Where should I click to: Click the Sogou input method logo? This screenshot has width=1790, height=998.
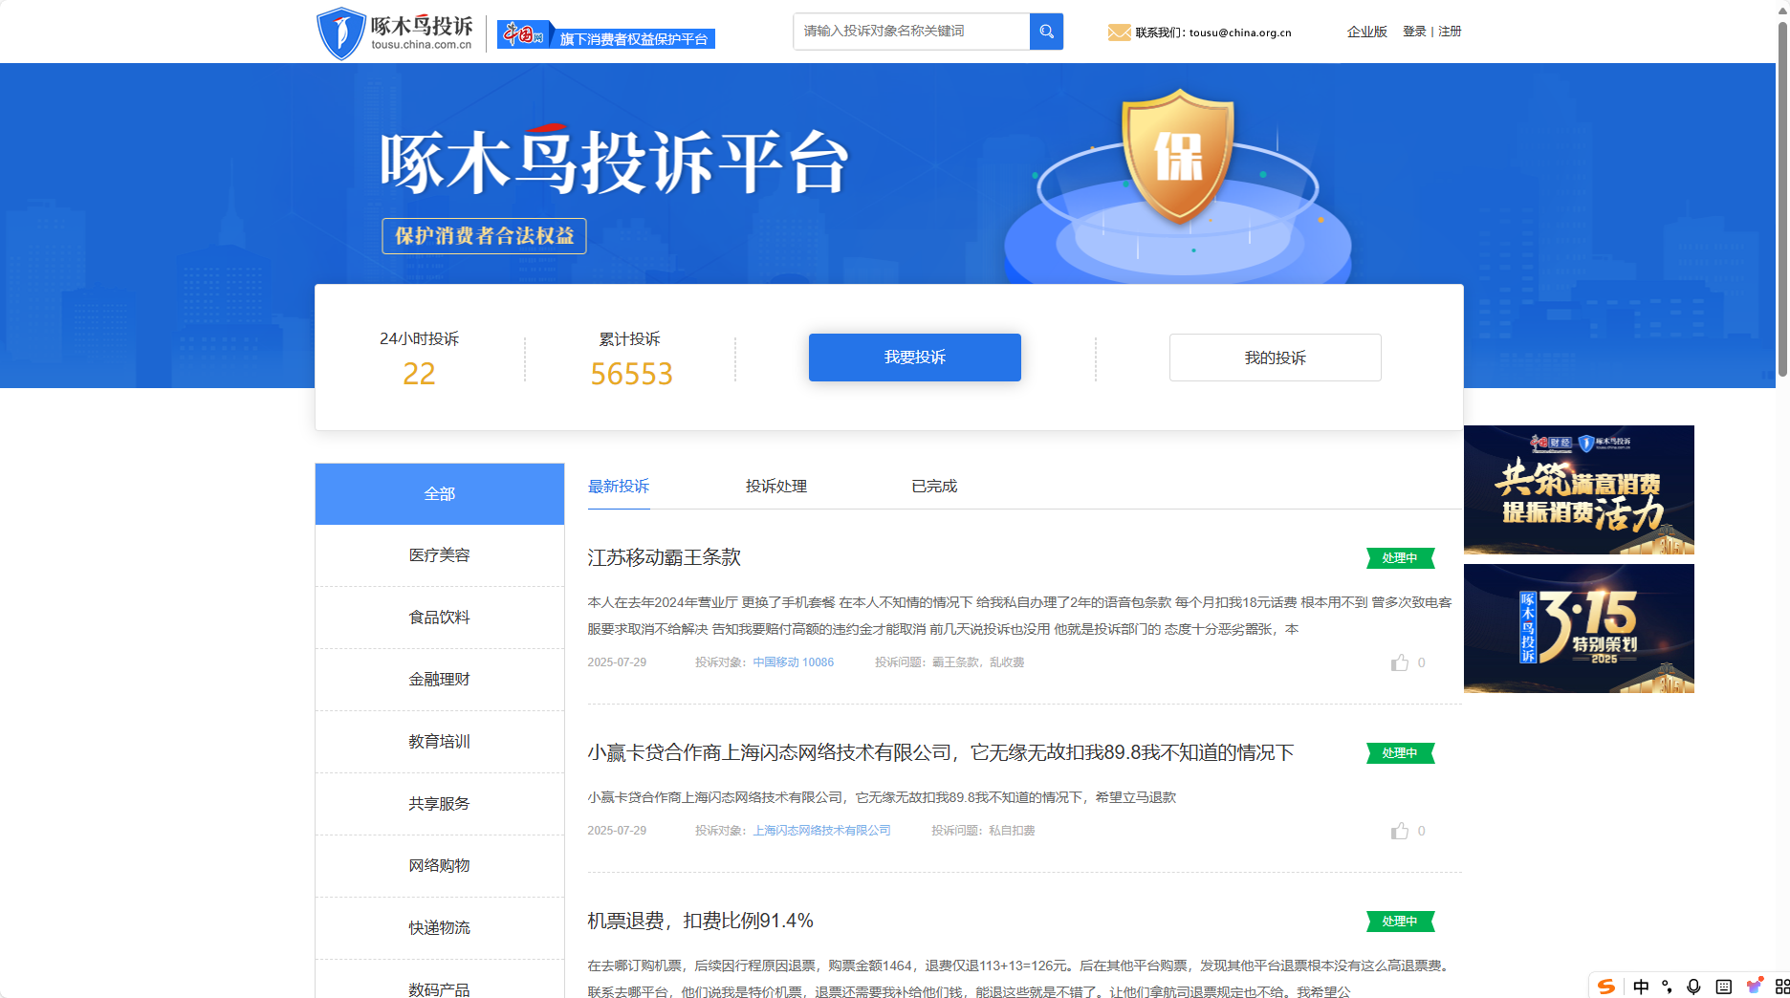[1606, 987]
